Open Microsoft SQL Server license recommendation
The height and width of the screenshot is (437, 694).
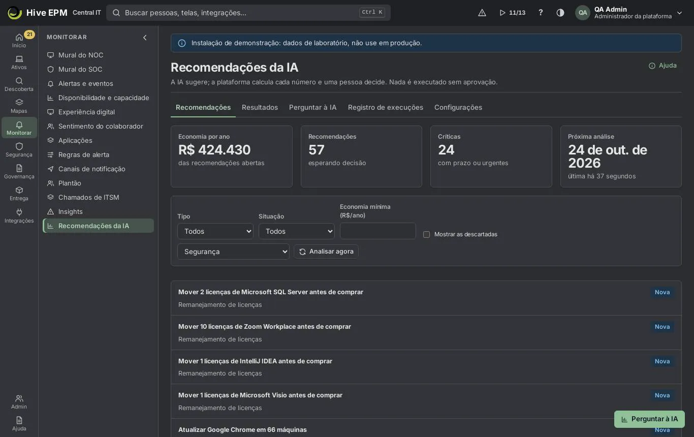point(426,298)
